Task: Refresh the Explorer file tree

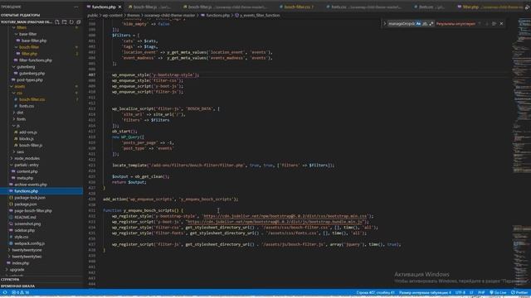Action: coord(71,22)
